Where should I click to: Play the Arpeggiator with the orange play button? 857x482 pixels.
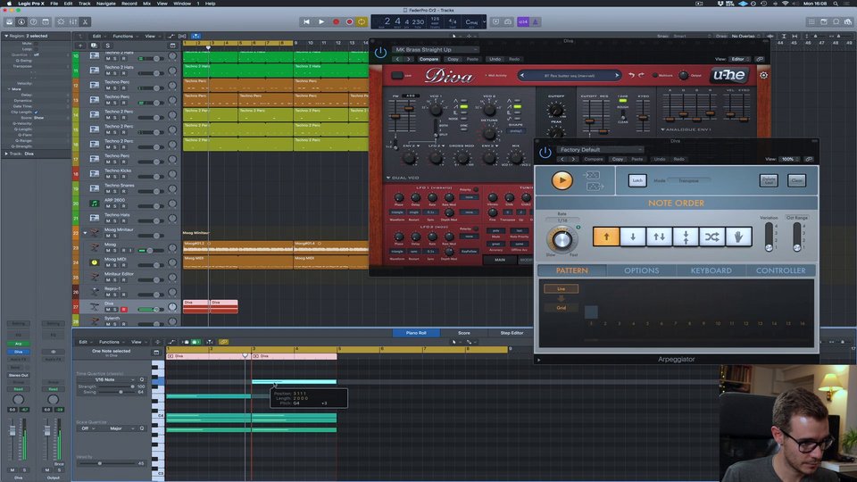point(562,180)
